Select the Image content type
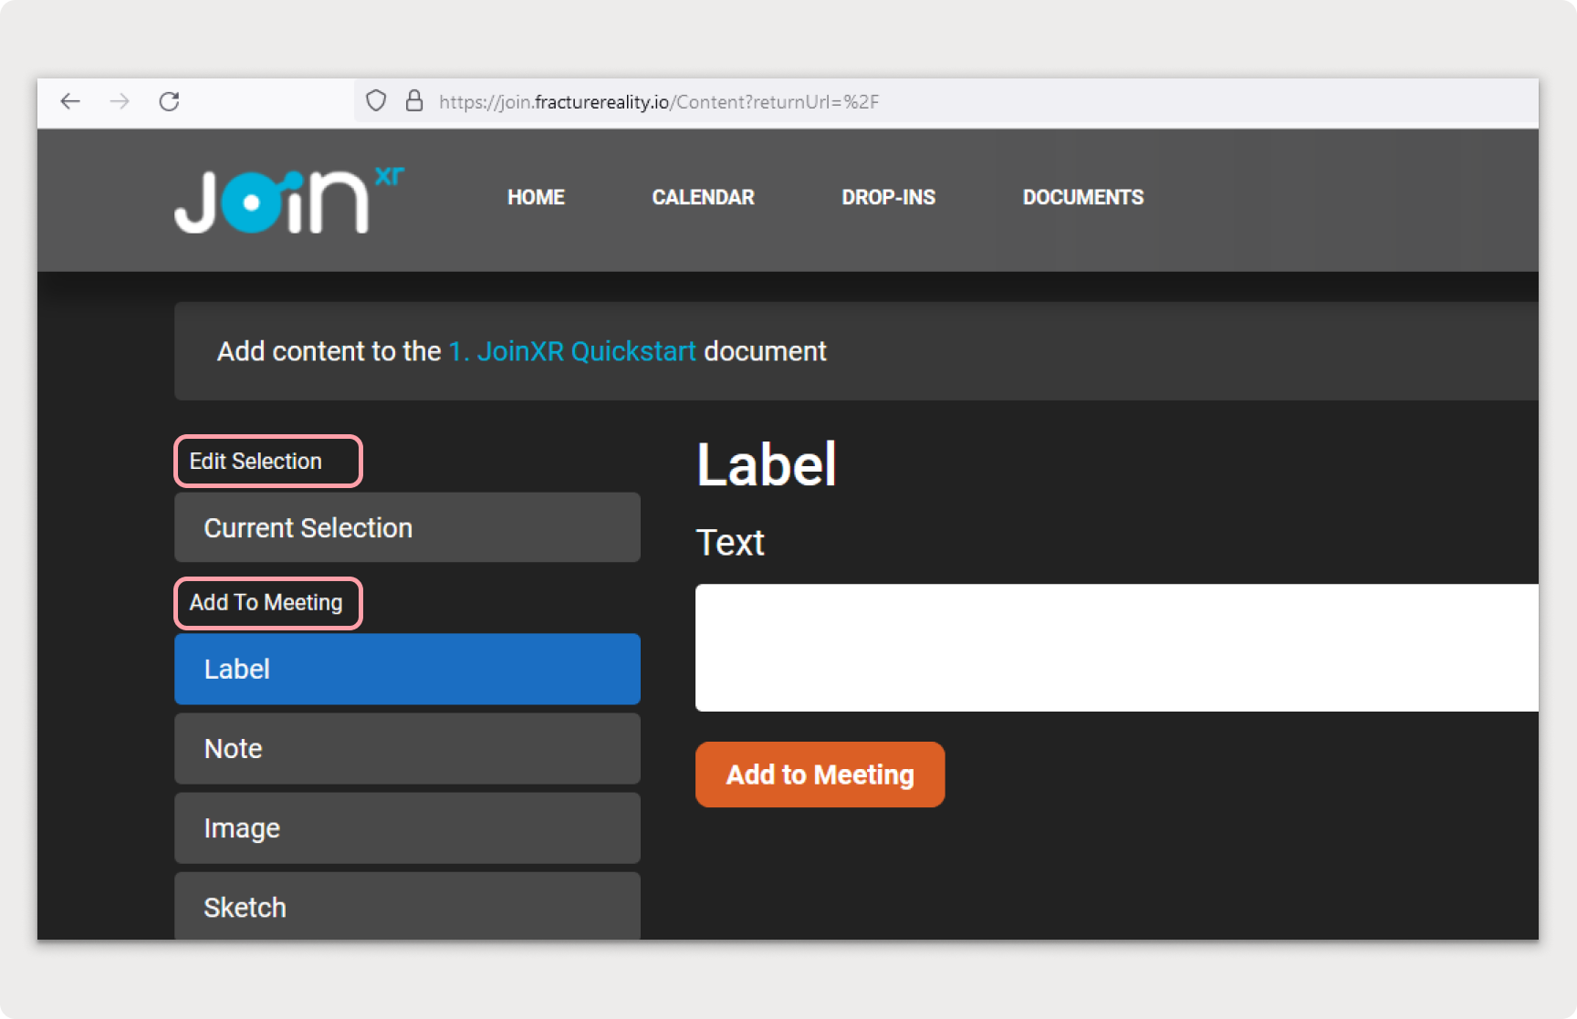The image size is (1577, 1019). click(x=406, y=827)
